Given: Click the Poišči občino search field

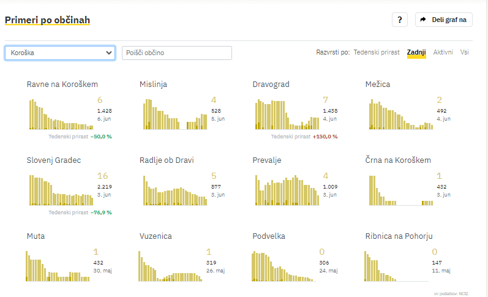Looking at the screenshot, I should (177, 53).
